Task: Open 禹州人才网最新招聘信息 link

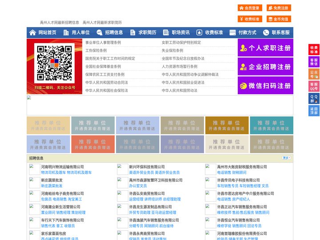Action: (60, 23)
